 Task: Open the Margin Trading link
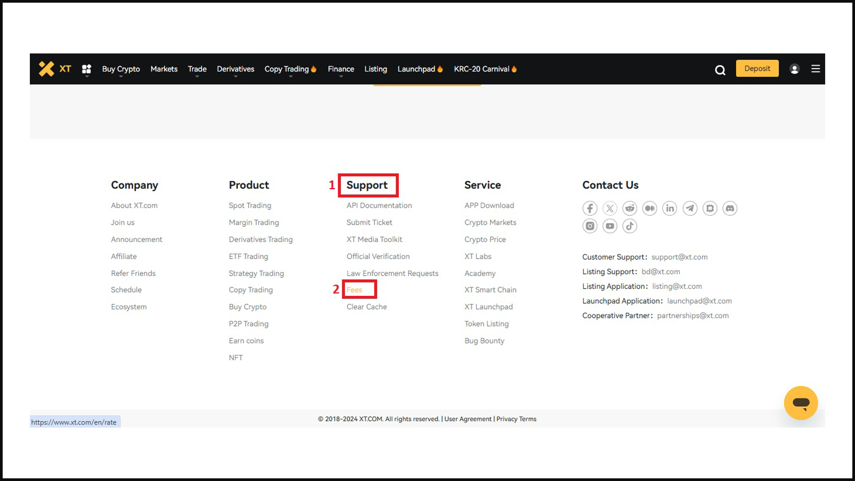[254, 222]
